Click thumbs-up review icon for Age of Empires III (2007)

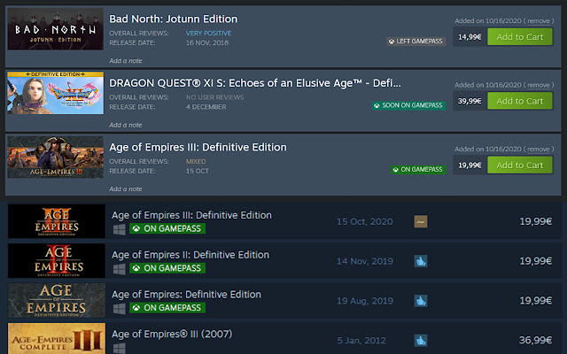point(420,340)
